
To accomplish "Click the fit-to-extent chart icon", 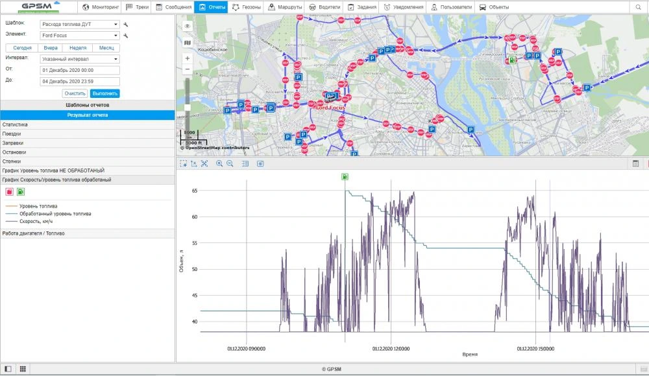I will pos(204,164).
